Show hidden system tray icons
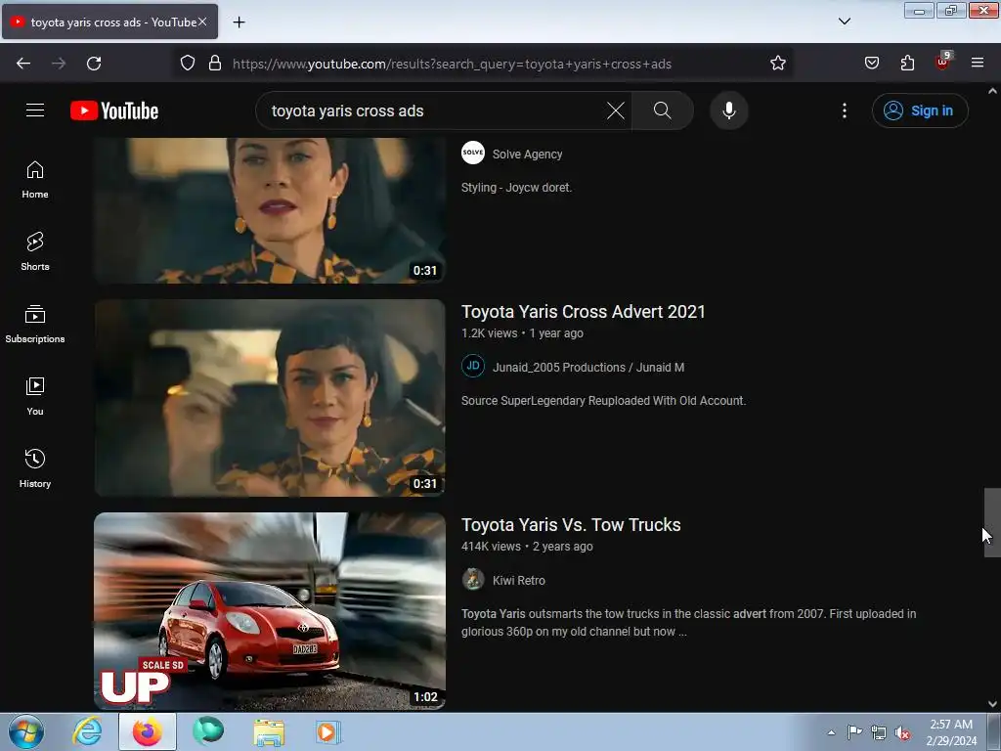Screen dimensions: 1001x751 coord(831,732)
